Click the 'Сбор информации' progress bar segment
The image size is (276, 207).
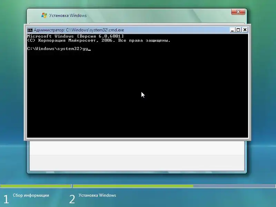pyautogui.click(x=36, y=186)
